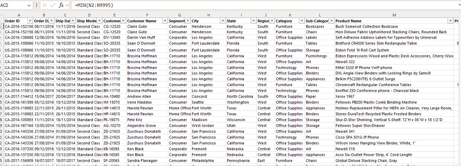The width and height of the screenshot is (461, 166).
Task: Select cell 'Sandra Flanagan'
Action: 147,161
